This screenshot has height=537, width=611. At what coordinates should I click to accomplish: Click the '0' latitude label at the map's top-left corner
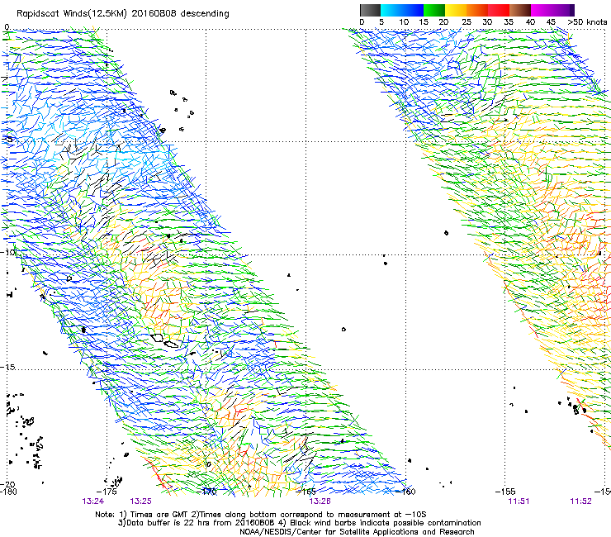[7, 27]
